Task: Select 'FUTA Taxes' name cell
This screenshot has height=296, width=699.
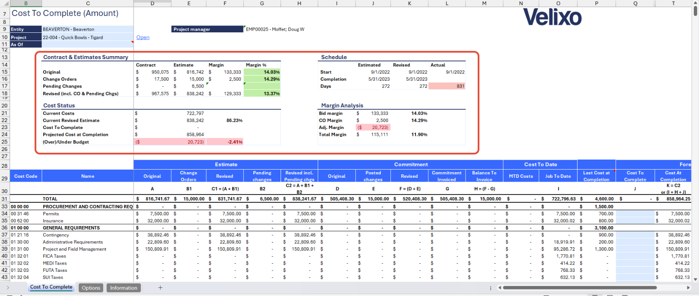Action: tap(88, 270)
